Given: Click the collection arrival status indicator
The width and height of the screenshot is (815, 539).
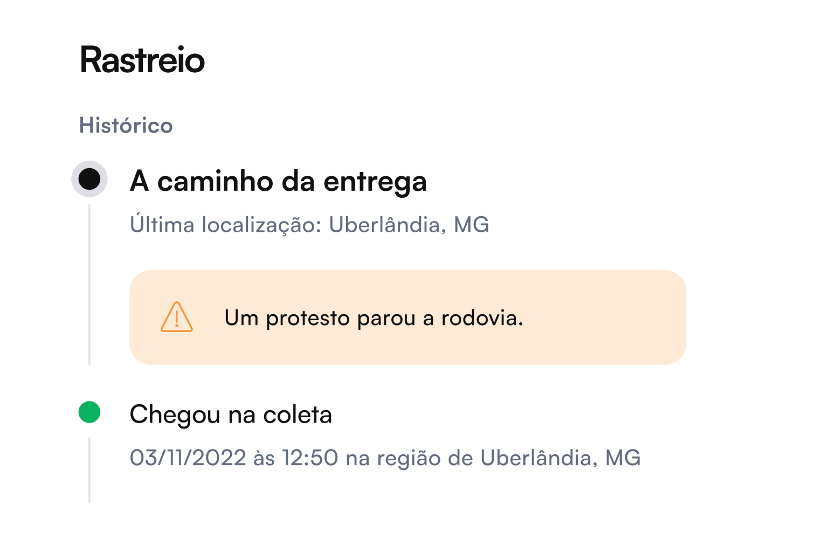Looking at the screenshot, I should [89, 413].
